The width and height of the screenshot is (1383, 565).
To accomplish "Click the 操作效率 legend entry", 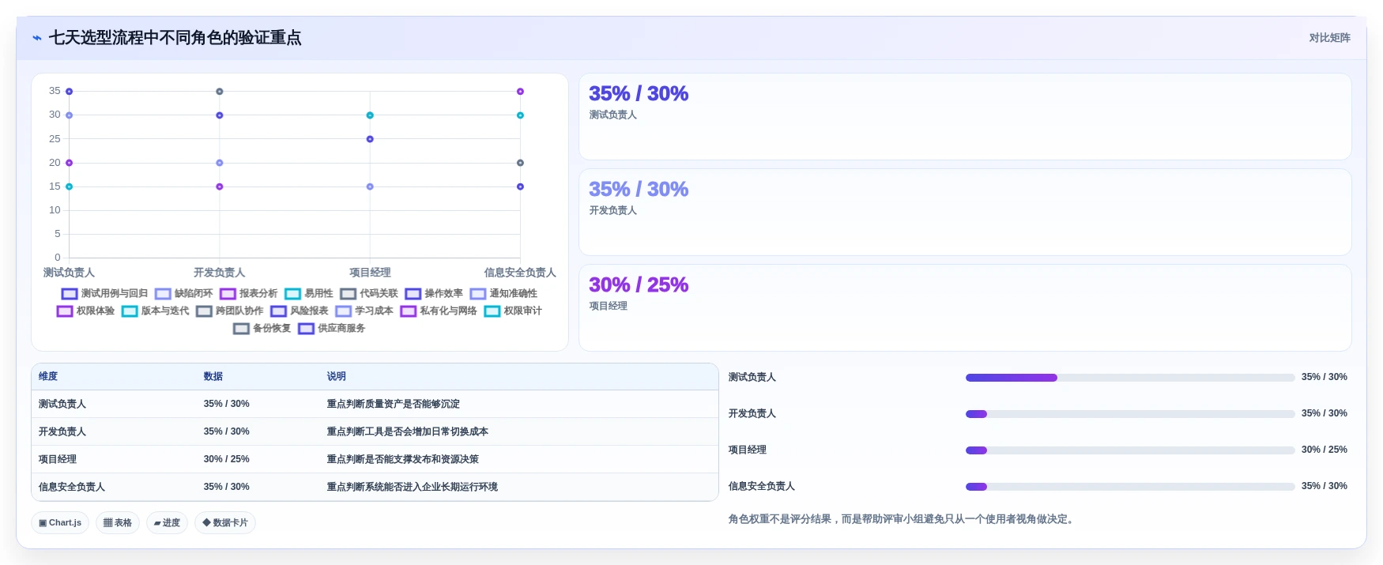I will click(x=434, y=293).
